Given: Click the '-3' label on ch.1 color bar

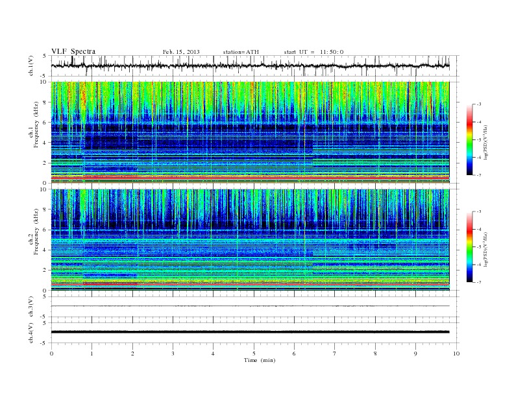Looking at the screenshot, I should pyautogui.click(x=478, y=104).
